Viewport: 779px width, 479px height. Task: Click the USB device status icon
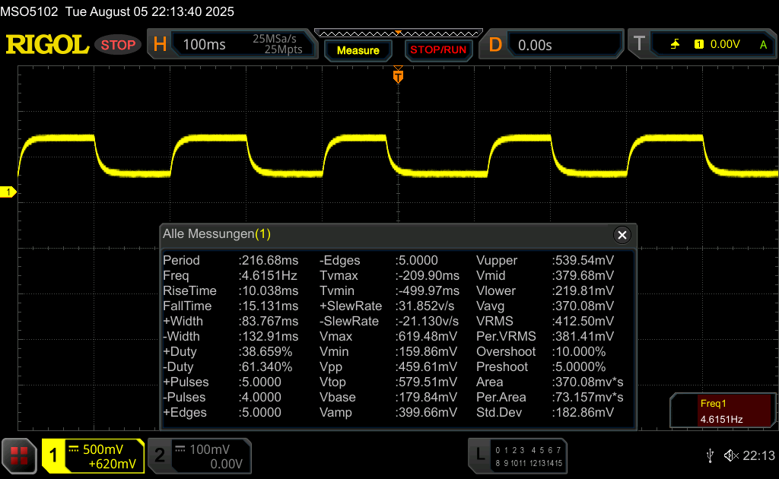click(710, 455)
